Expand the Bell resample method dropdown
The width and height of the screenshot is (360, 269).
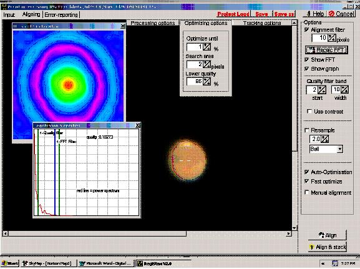coord(340,149)
